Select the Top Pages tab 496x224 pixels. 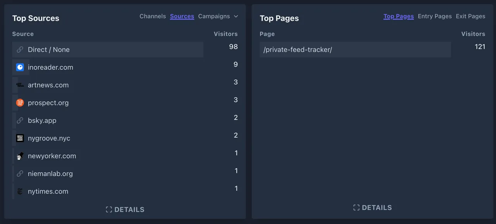coord(399,16)
